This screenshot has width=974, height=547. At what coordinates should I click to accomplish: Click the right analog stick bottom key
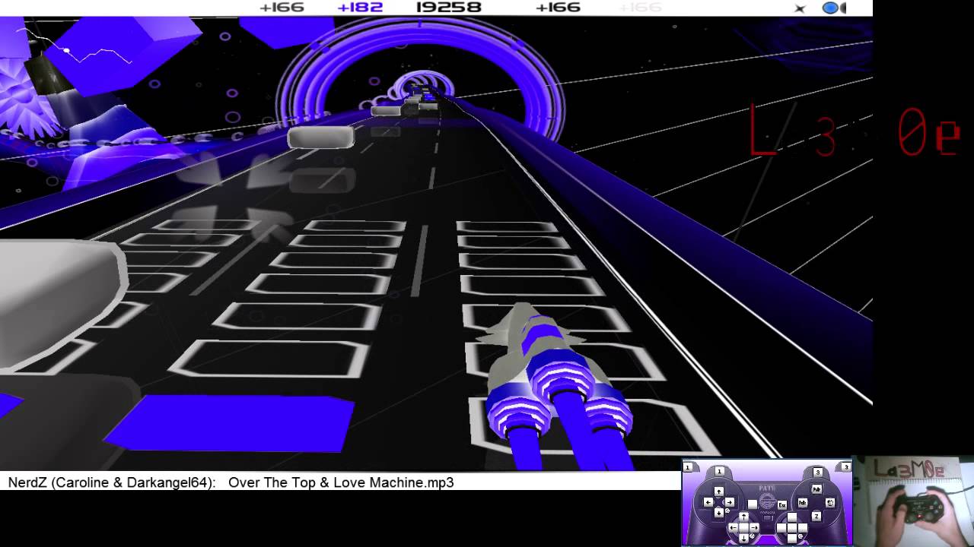[x=792, y=539]
